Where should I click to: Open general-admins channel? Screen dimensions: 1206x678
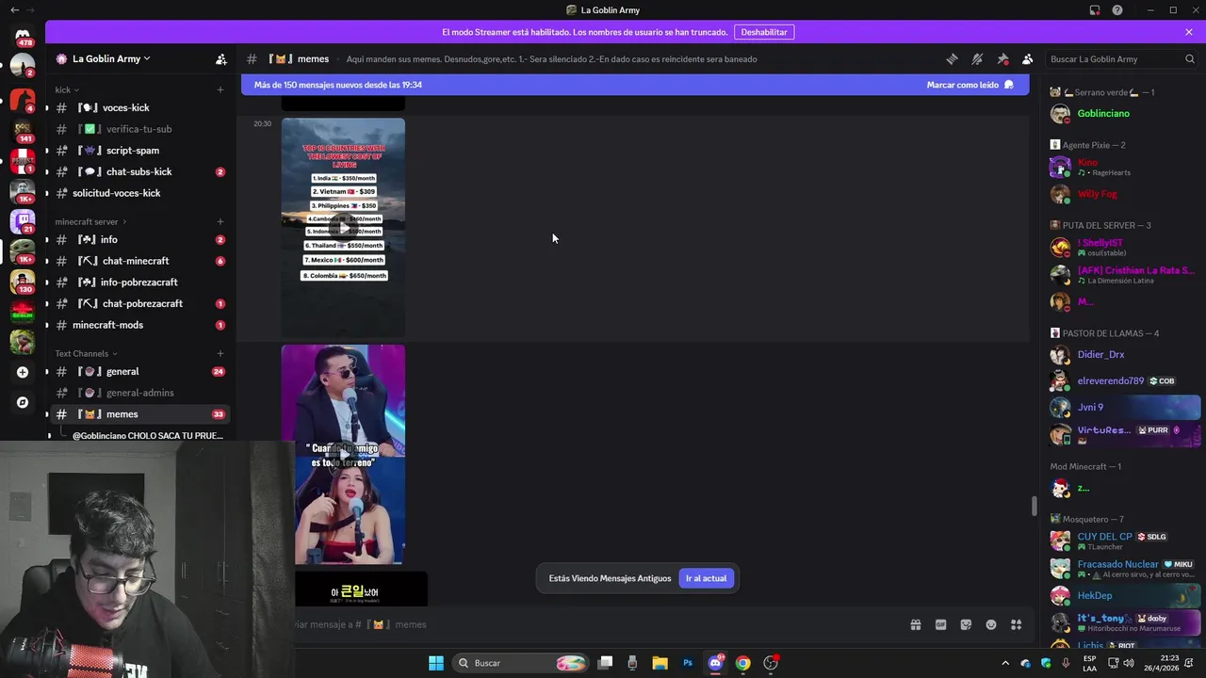tap(139, 393)
